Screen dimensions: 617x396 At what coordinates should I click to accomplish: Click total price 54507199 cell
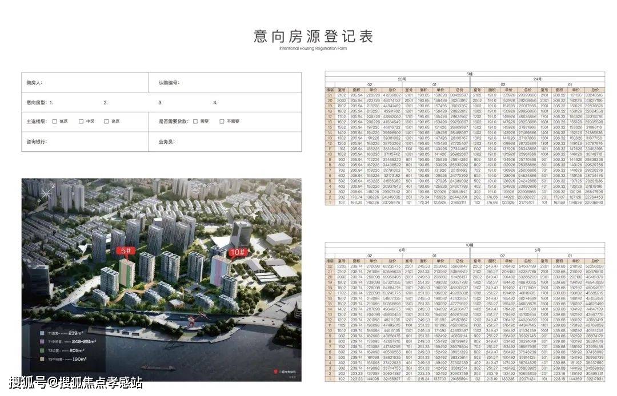click(x=527, y=266)
